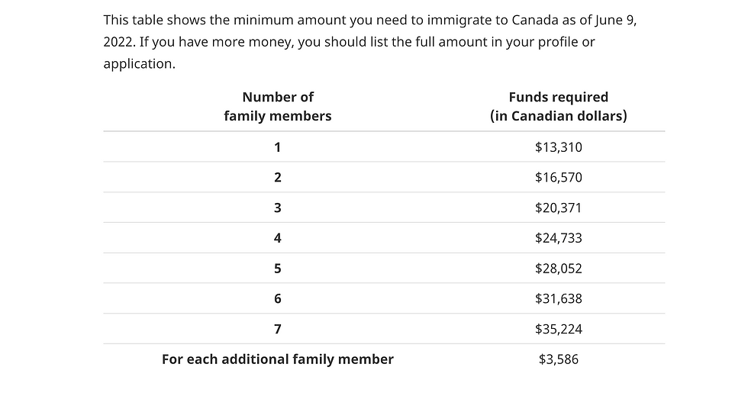Select the $28,052 funds amount
Viewport: 748px width, 393px height.
click(558, 269)
